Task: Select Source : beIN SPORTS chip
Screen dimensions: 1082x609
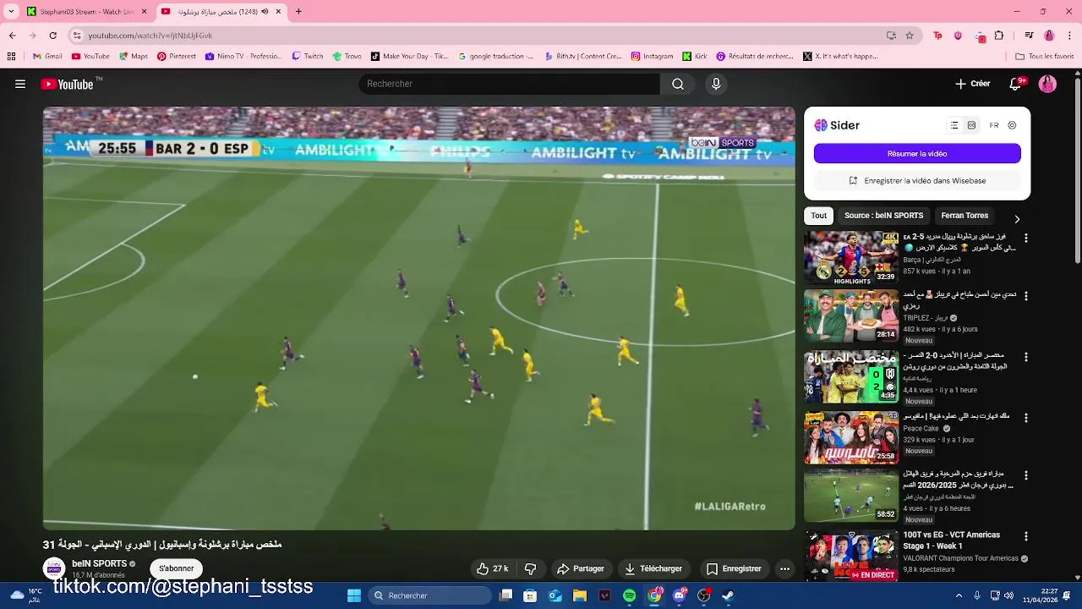Action: (x=883, y=216)
